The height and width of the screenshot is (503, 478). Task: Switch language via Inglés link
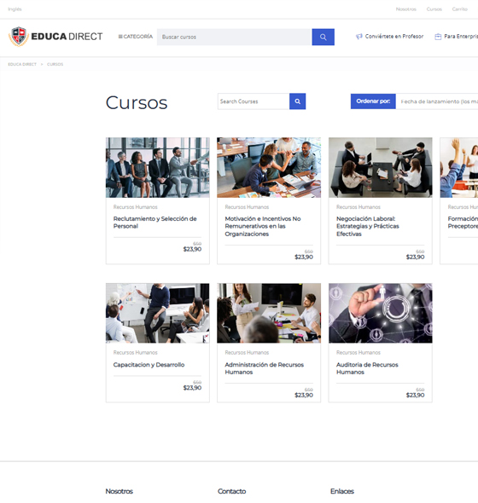(x=15, y=9)
